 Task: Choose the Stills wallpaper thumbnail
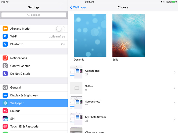[128, 35]
